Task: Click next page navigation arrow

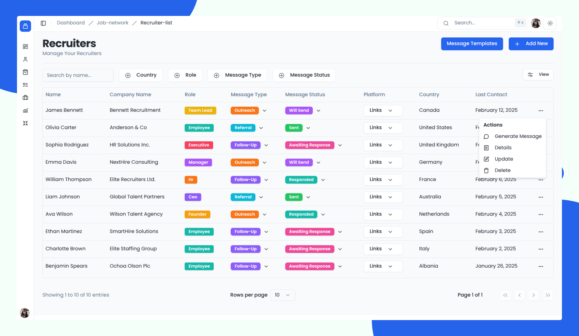Action: [534, 295]
